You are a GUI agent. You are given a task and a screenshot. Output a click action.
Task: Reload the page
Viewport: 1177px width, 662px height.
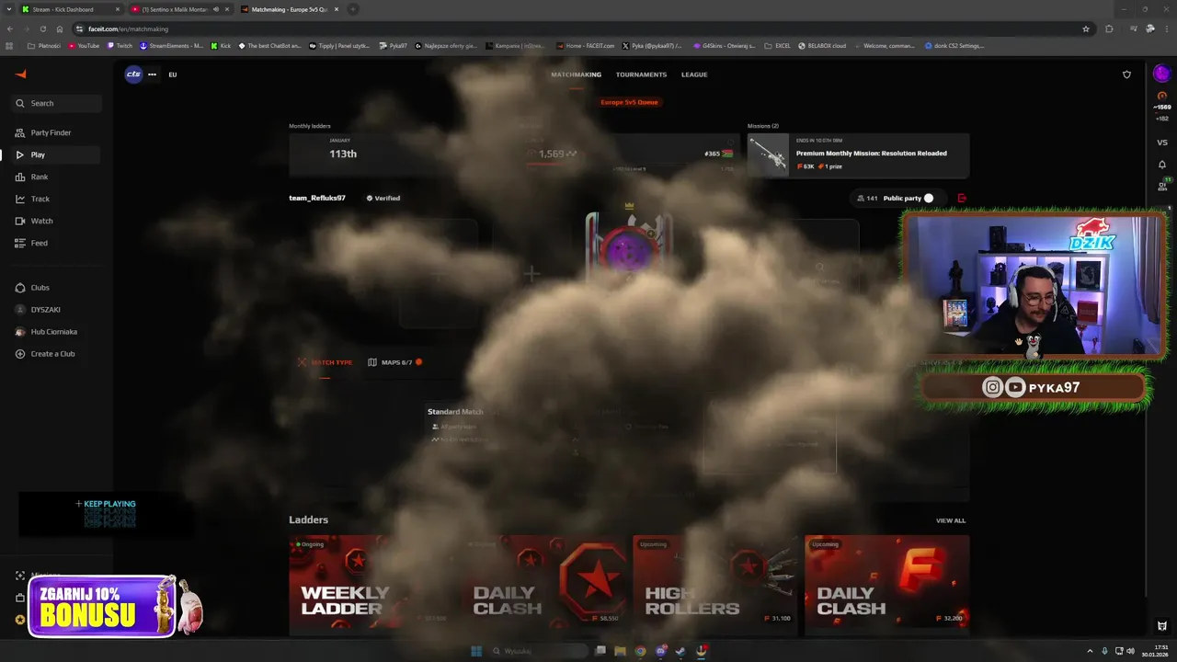coord(42,29)
